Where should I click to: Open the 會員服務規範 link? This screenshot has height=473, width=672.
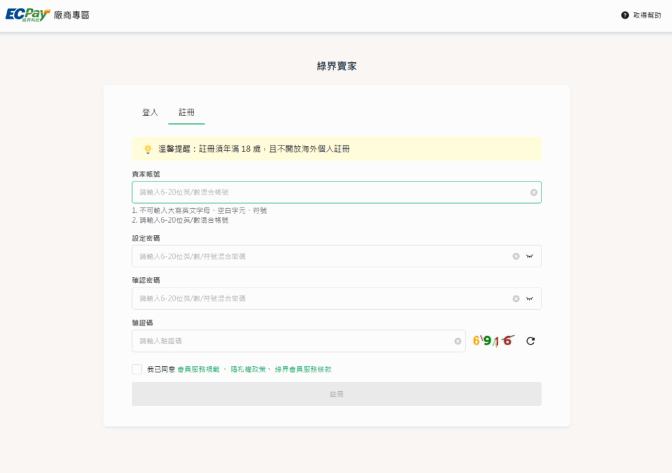[x=198, y=369]
